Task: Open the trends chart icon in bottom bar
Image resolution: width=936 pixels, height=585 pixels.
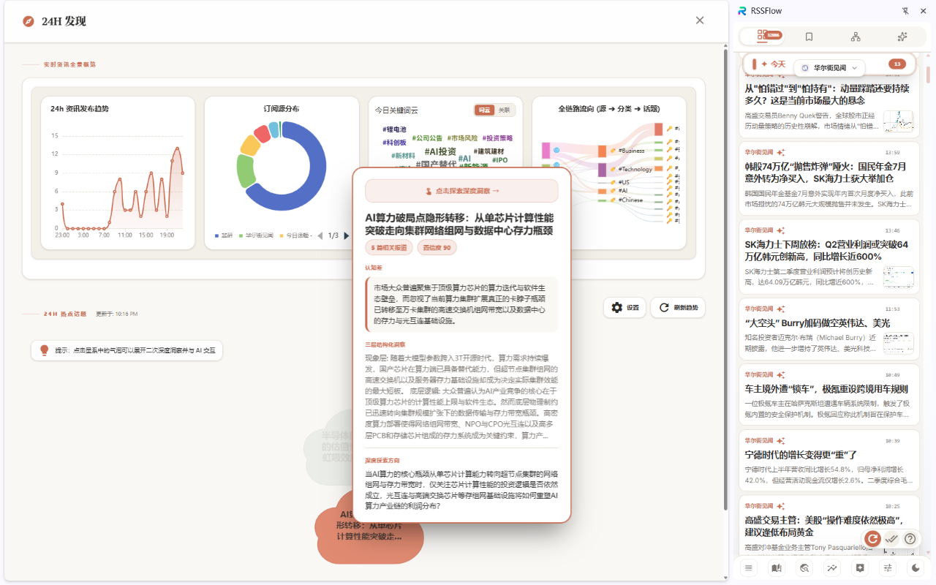Action: [x=832, y=567]
